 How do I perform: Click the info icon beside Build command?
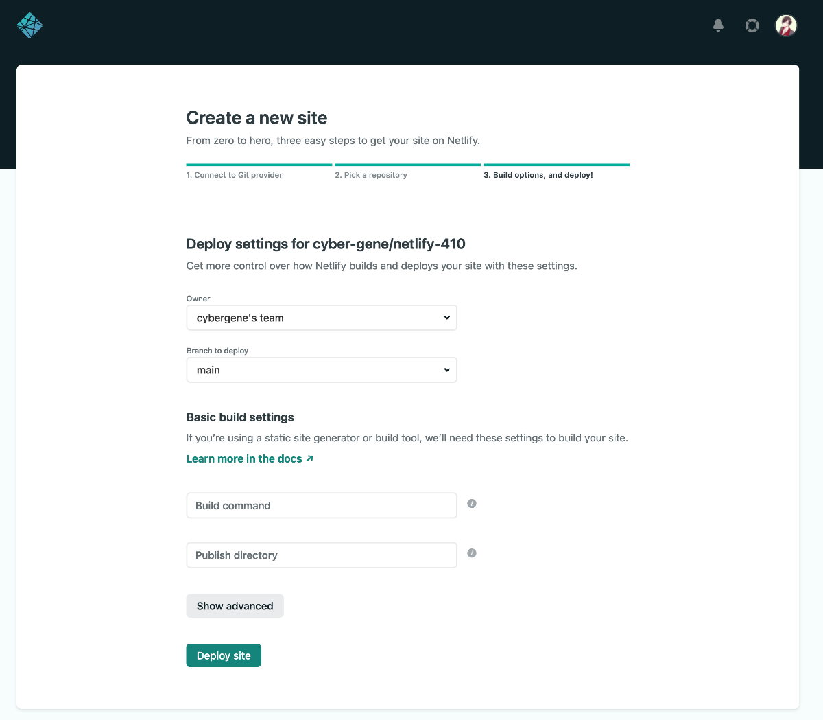click(471, 503)
